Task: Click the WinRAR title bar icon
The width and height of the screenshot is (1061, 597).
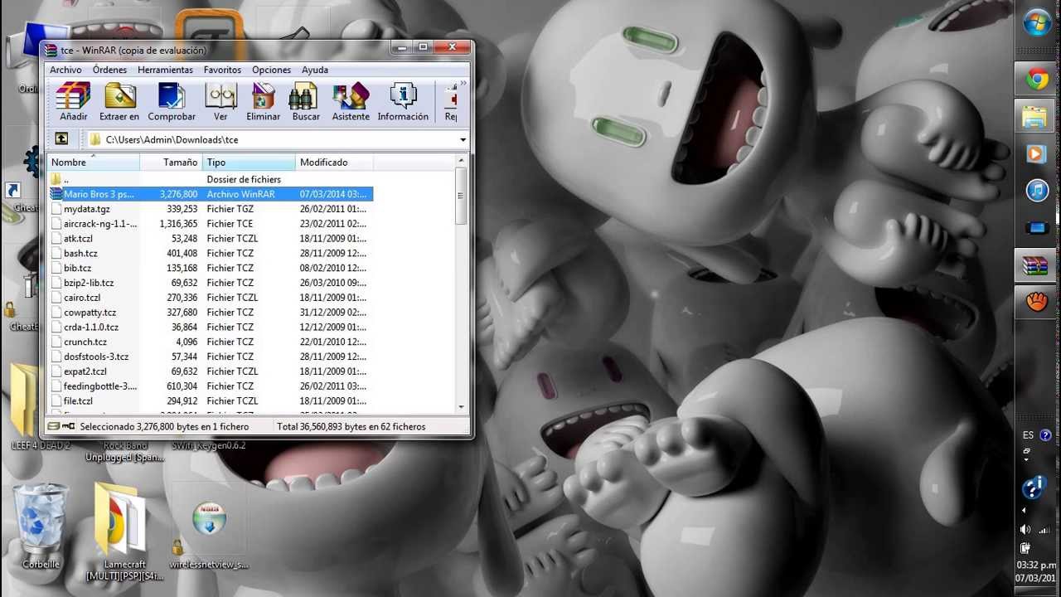Action: tap(51, 51)
